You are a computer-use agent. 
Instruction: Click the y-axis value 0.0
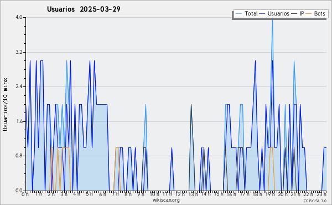19,191
